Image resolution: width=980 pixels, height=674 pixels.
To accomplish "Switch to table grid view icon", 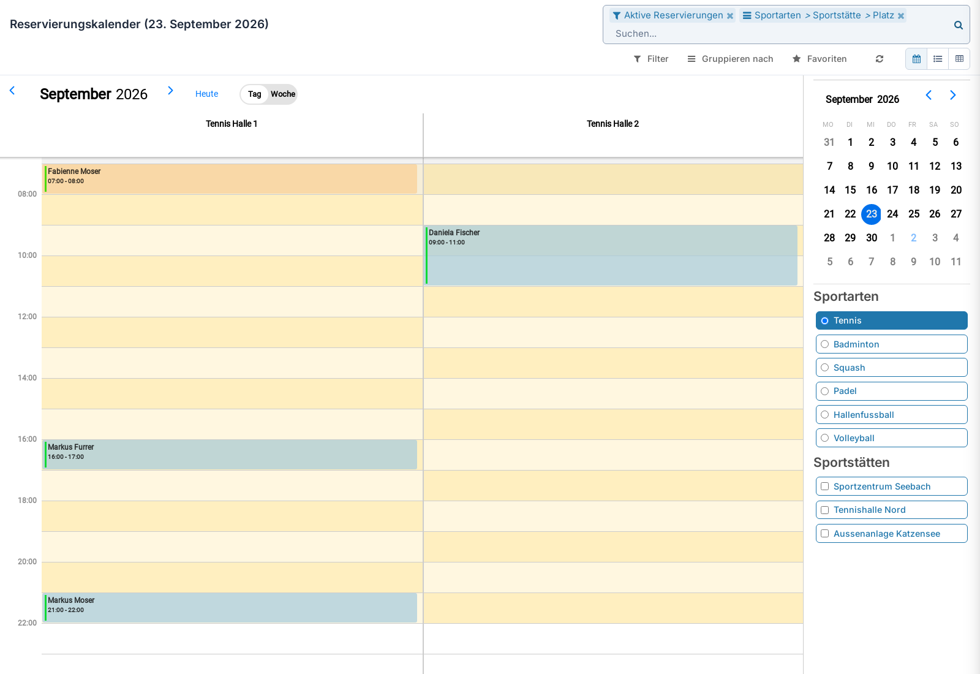I will click(x=959, y=59).
